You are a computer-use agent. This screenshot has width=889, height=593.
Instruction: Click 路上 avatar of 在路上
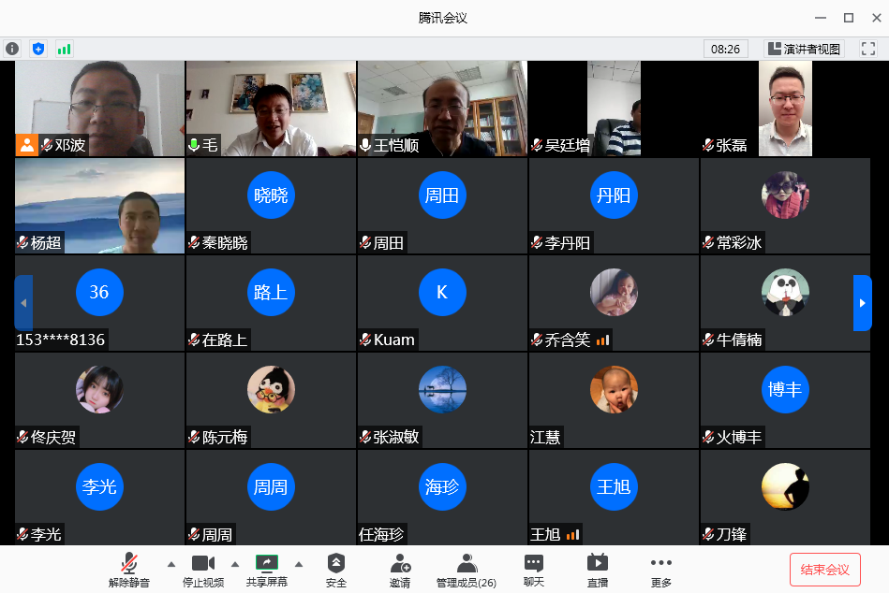tap(271, 292)
